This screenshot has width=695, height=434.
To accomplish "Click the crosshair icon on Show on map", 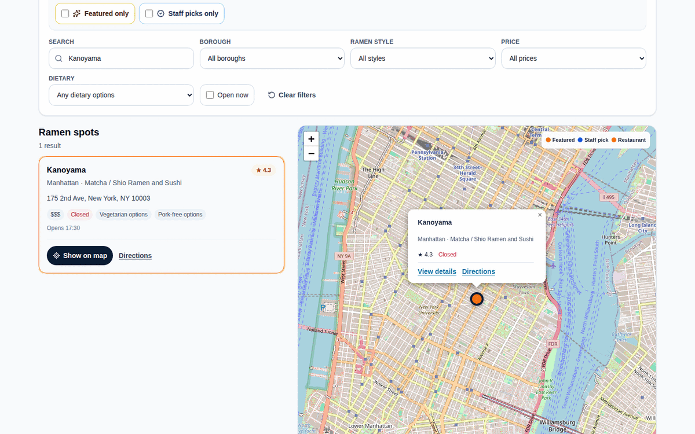I will [57, 256].
